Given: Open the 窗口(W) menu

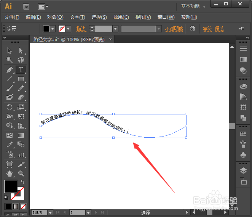Looking at the screenshot, I should (x=166, y=17).
